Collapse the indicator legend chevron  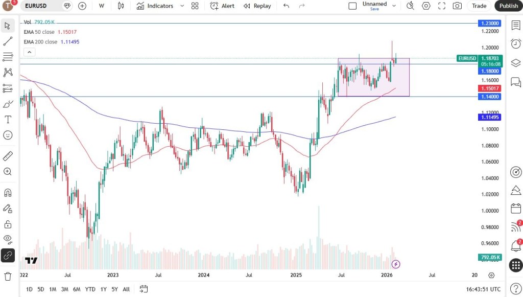tap(29, 52)
